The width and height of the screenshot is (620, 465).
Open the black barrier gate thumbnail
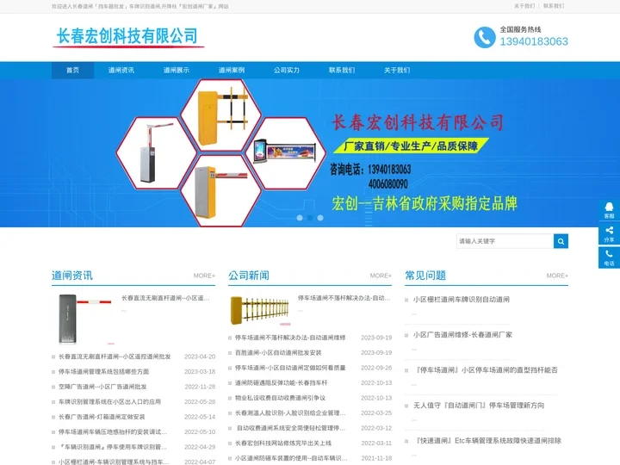[85, 319]
